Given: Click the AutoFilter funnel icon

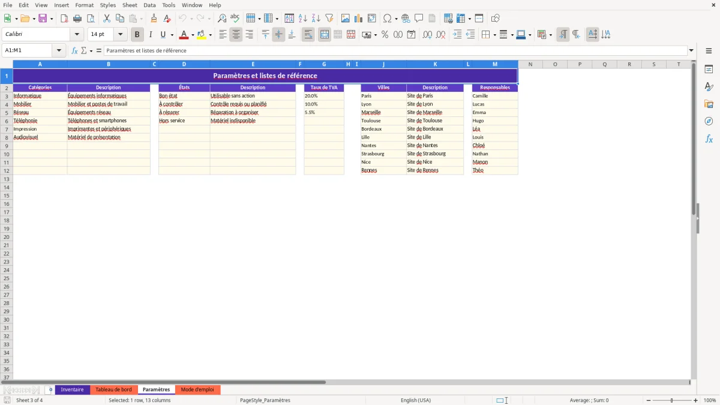Looking at the screenshot, I should [x=329, y=19].
